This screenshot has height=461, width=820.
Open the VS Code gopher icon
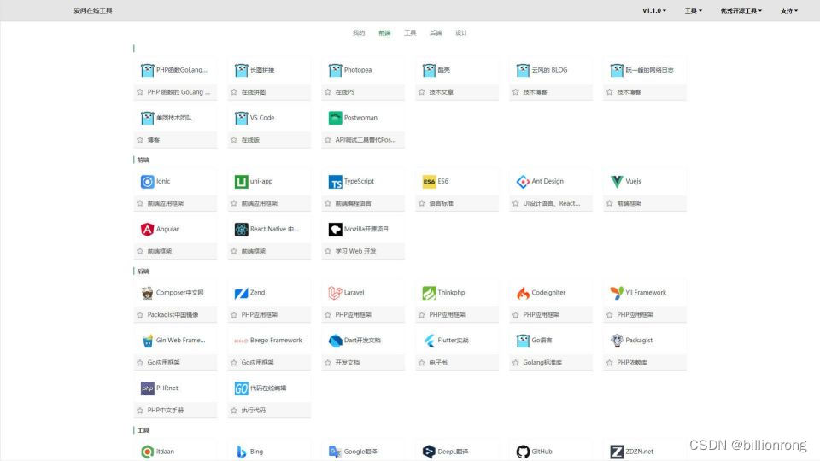tap(241, 118)
